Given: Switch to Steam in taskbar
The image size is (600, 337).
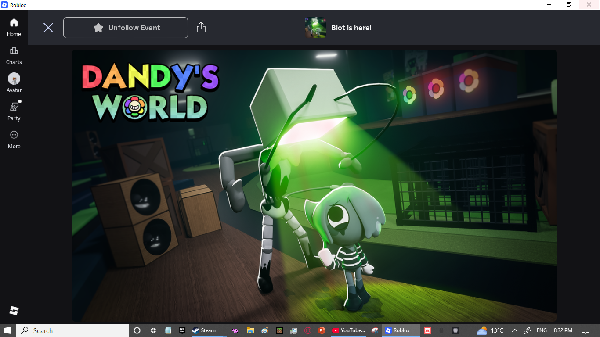Looking at the screenshot, I should click(209, 330).
